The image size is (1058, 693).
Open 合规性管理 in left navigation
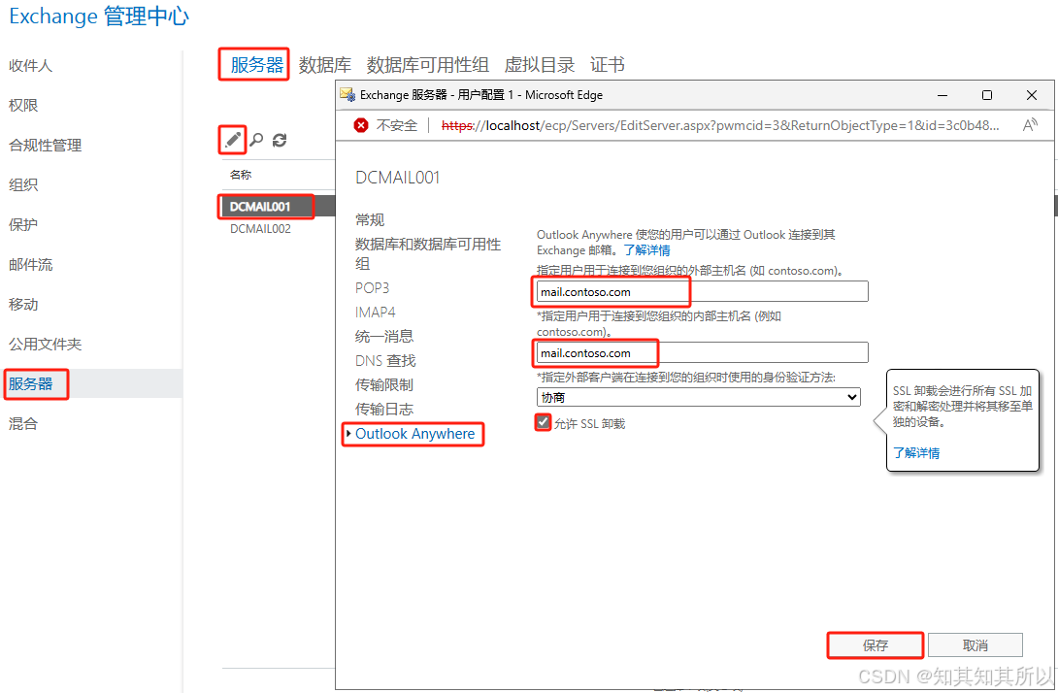tap(46, 145)
